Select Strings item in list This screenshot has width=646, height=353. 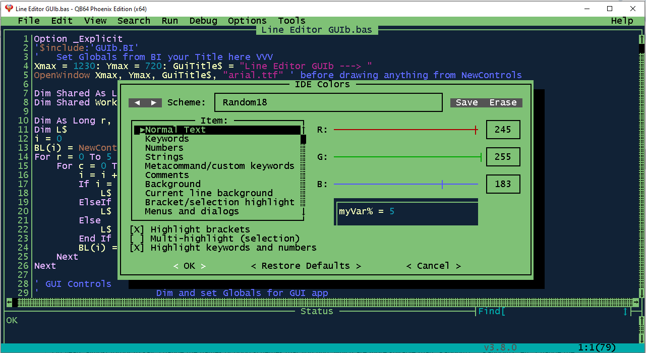164,157
